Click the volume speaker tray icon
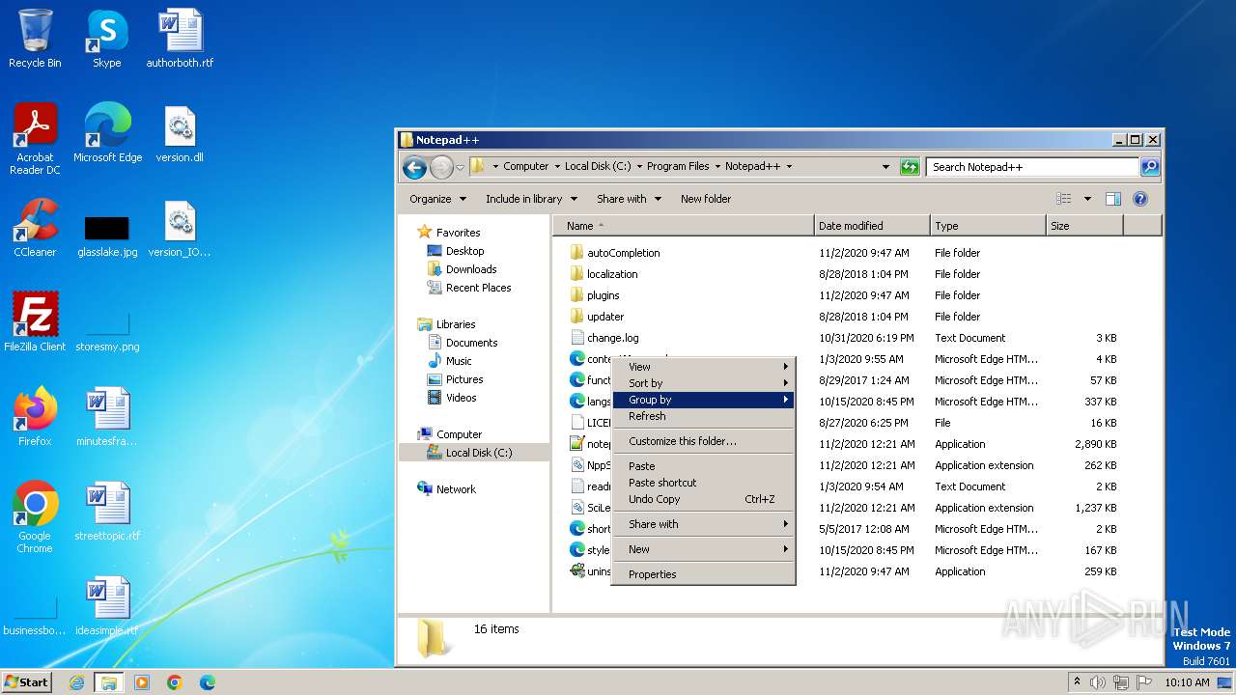Viewport: 1236px width, 695px height. 1097,682
